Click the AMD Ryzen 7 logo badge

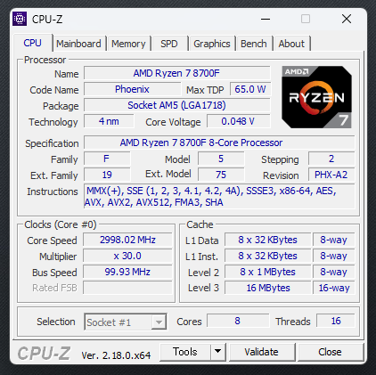click(316, 97)
